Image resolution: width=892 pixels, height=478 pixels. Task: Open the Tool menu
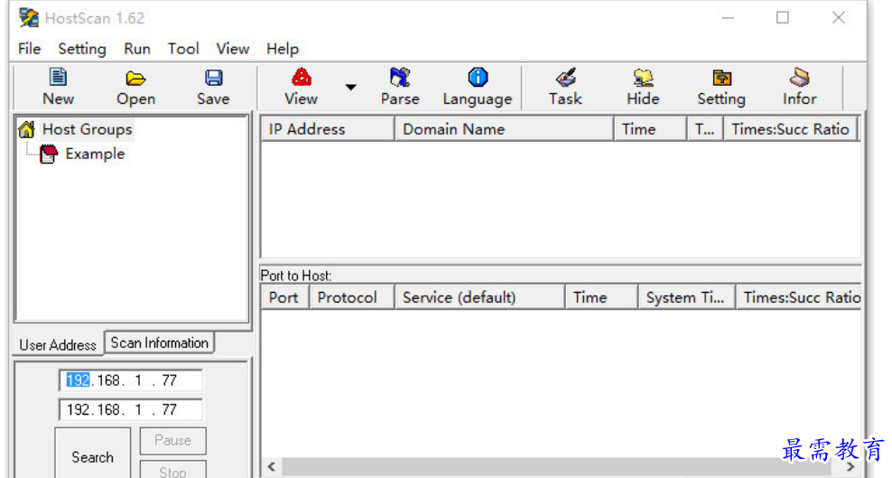(x=183, y=49)
